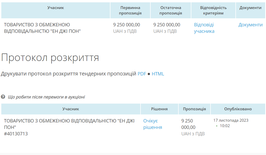
Task: Select the publication time 10:02
Action: [225, 126]
